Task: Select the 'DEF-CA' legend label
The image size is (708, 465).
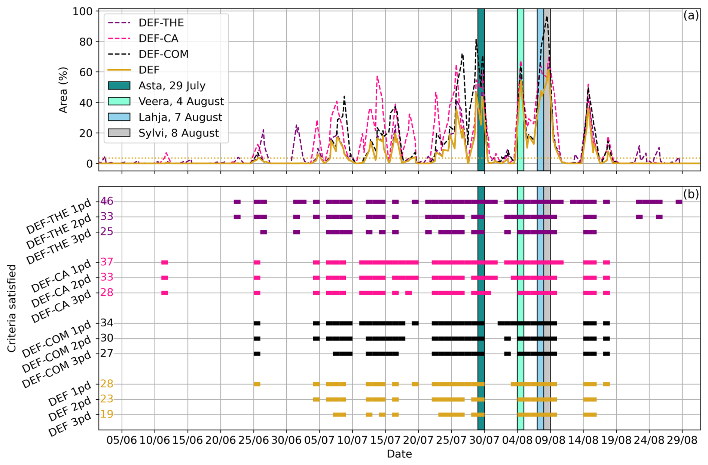Action: pos(158,39)
